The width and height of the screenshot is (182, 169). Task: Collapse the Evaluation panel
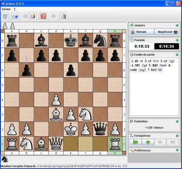(x=177, y=121)
